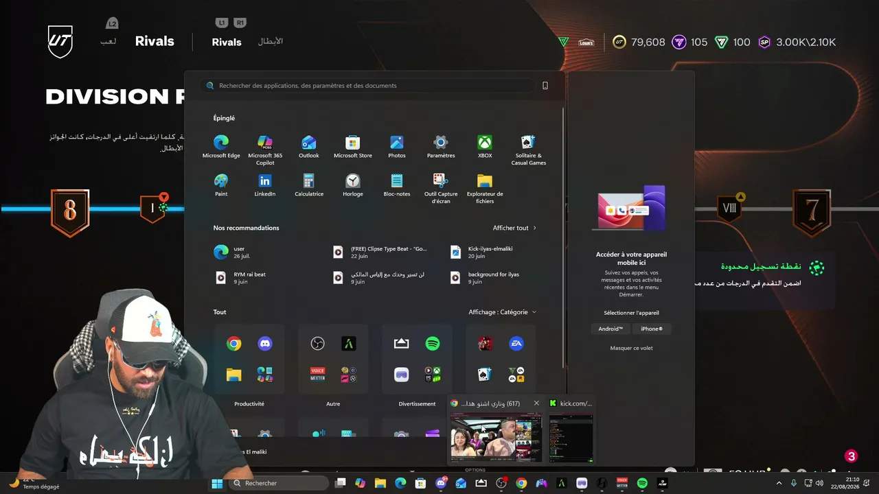The width and height of the screenshot is (879, 494).
Task: Show hidden system tray icons chevron
Action: click(x=779, y=484)
